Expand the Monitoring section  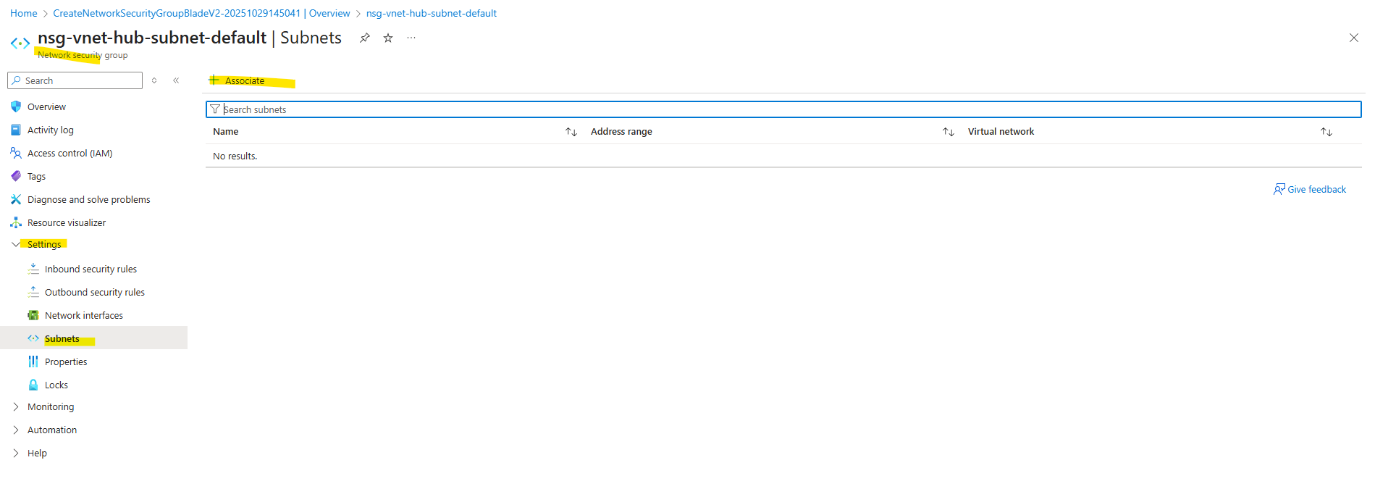(16, 406)
